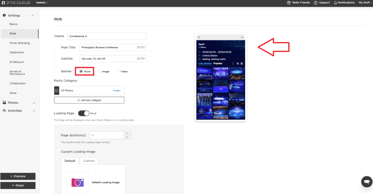Choose Video as the banner type
Viewport: 373px width, 194px height.
(x=118, y=71)
